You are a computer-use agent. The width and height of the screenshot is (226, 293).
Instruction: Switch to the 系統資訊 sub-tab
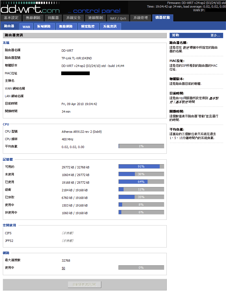[110, 27]
